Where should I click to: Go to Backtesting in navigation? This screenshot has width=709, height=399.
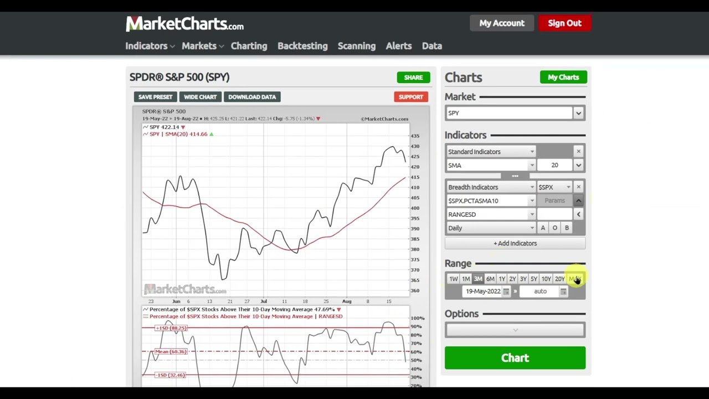pos(302,46)
